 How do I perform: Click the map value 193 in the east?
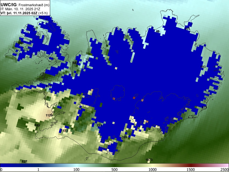(x=203, y=67)
